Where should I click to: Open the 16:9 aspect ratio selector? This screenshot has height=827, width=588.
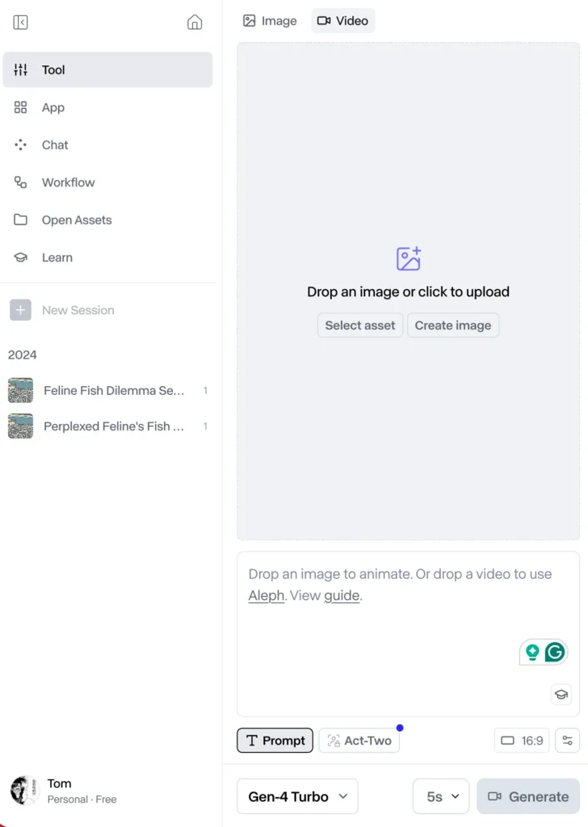(522, 741)
